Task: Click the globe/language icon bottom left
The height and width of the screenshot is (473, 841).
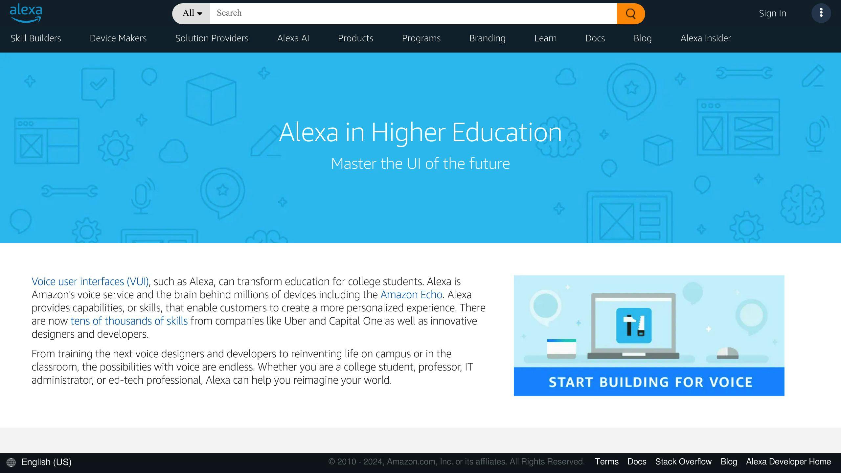Action: 11,462
